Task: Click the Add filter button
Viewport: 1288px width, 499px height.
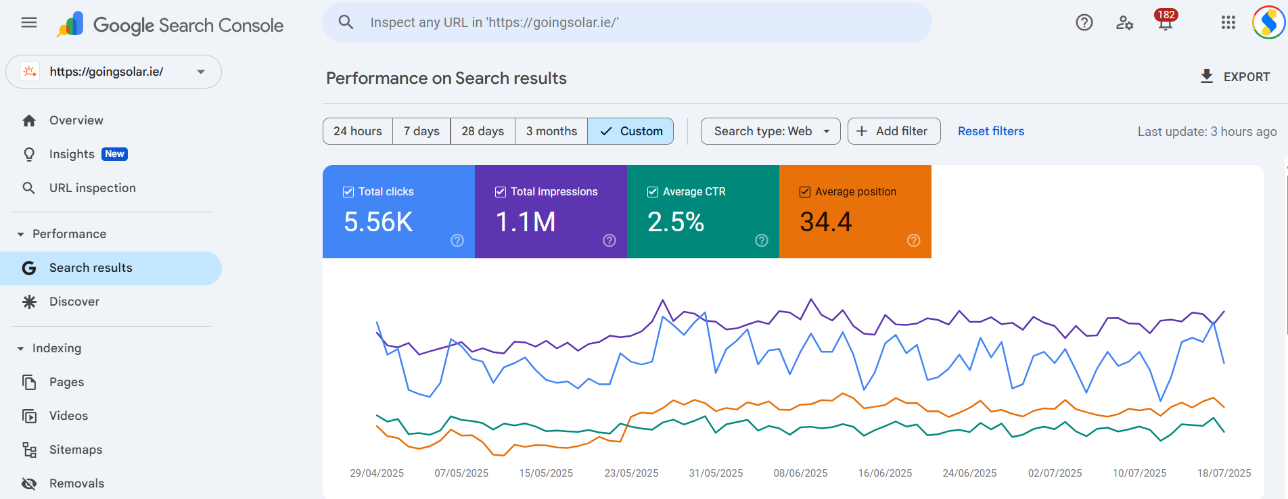Action: click(x=894, y=131)
